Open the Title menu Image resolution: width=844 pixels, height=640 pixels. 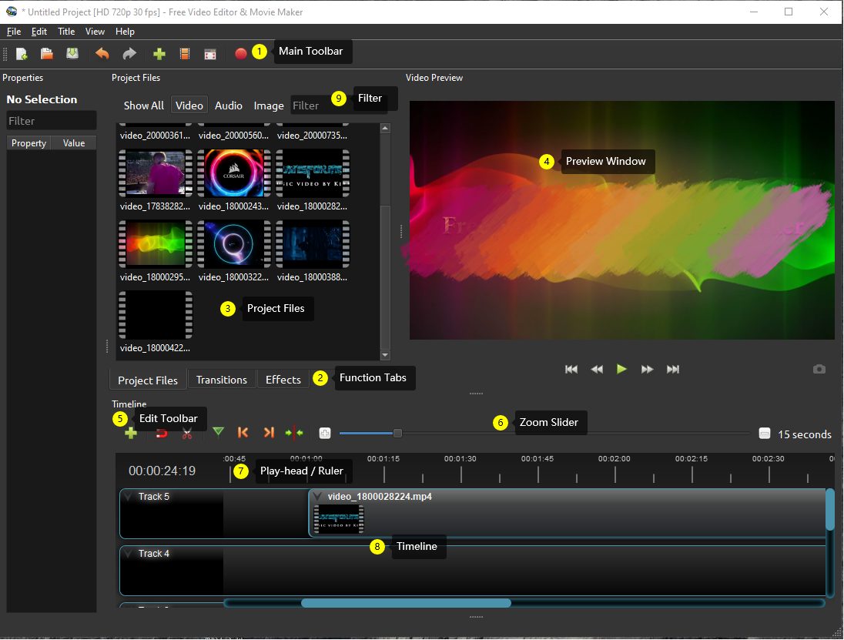[x=66, y=32]
